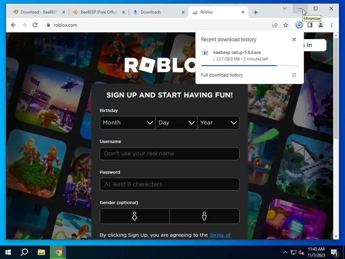This screenshot has height=259, width=345.
Task: Open the notification center icon
Action: tap(335, 252)
